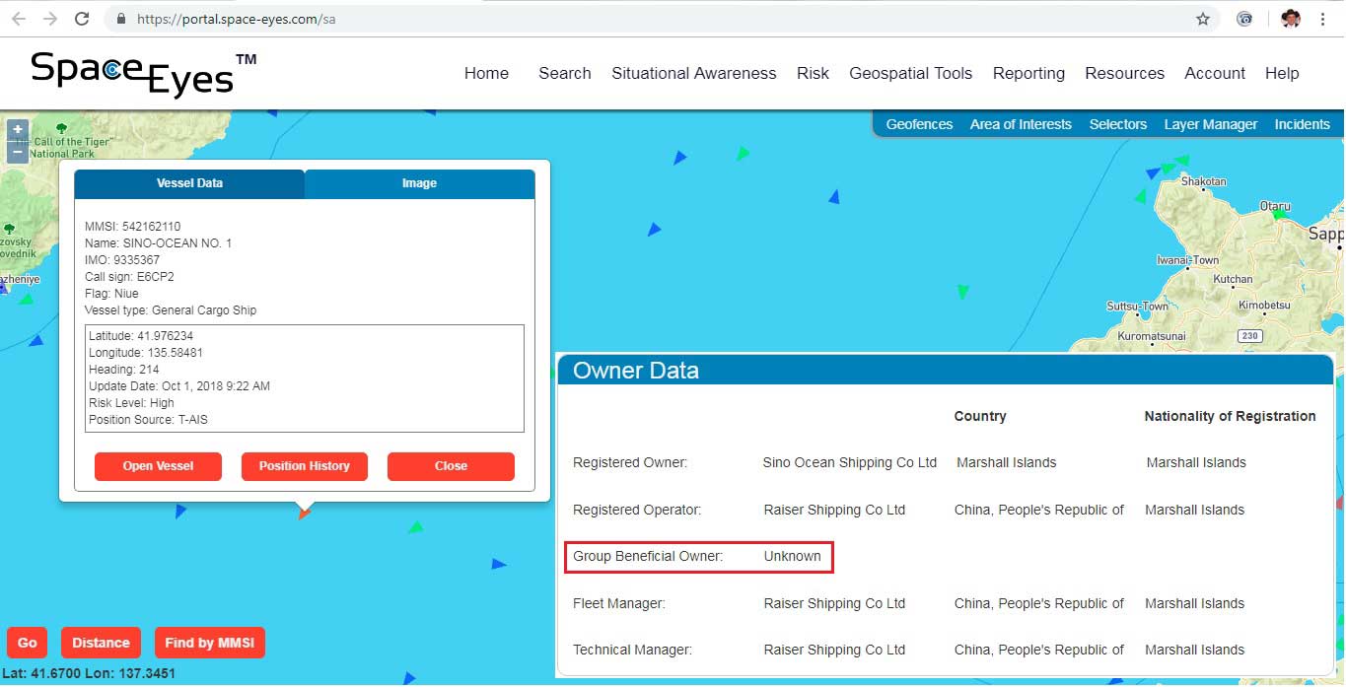This screenshot has width=1346, height=687.
Task: Click the map zoom in plus button
Action: (18, 130)
